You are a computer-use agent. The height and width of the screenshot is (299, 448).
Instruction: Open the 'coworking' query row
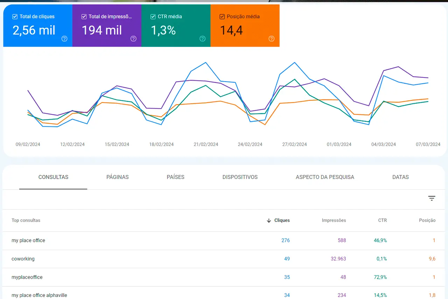pos(224,259)
